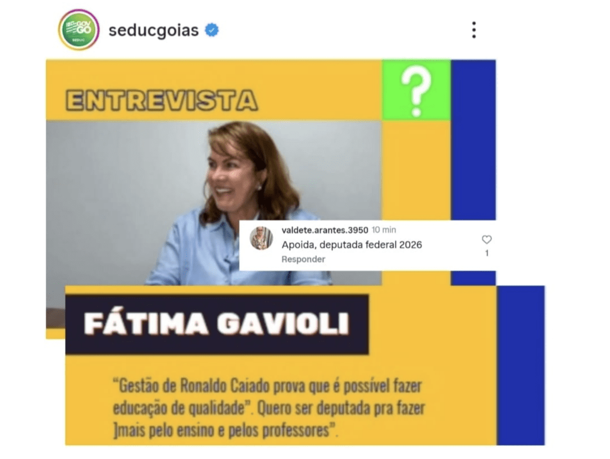
Task: Open the three-dot post options menu
Action: click(x=474, y=30)
